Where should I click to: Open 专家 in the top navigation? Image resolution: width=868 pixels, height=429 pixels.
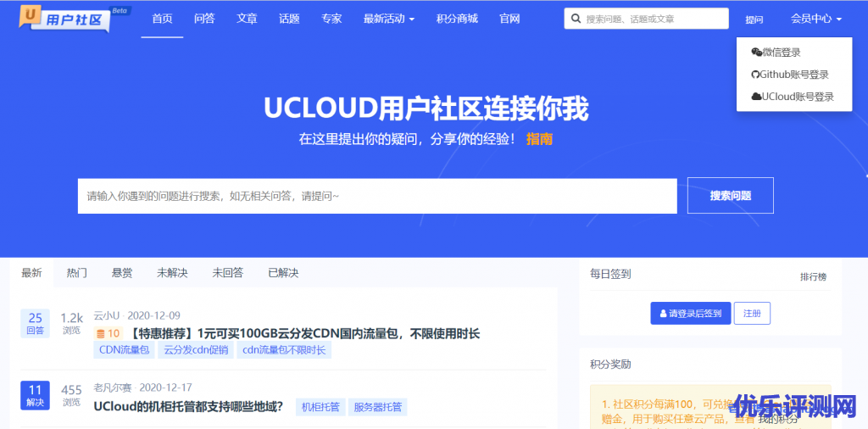[331, 19]
